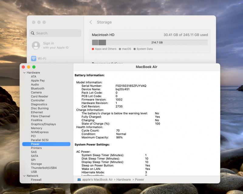
Task: Select Thunderbolt/USB4 in the sidebar
Action: [x=44, y=168]
